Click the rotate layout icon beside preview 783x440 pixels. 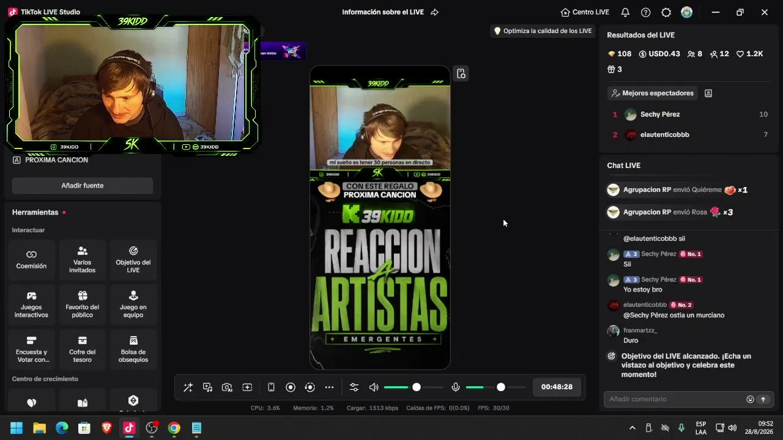click(x=461, y=74)
